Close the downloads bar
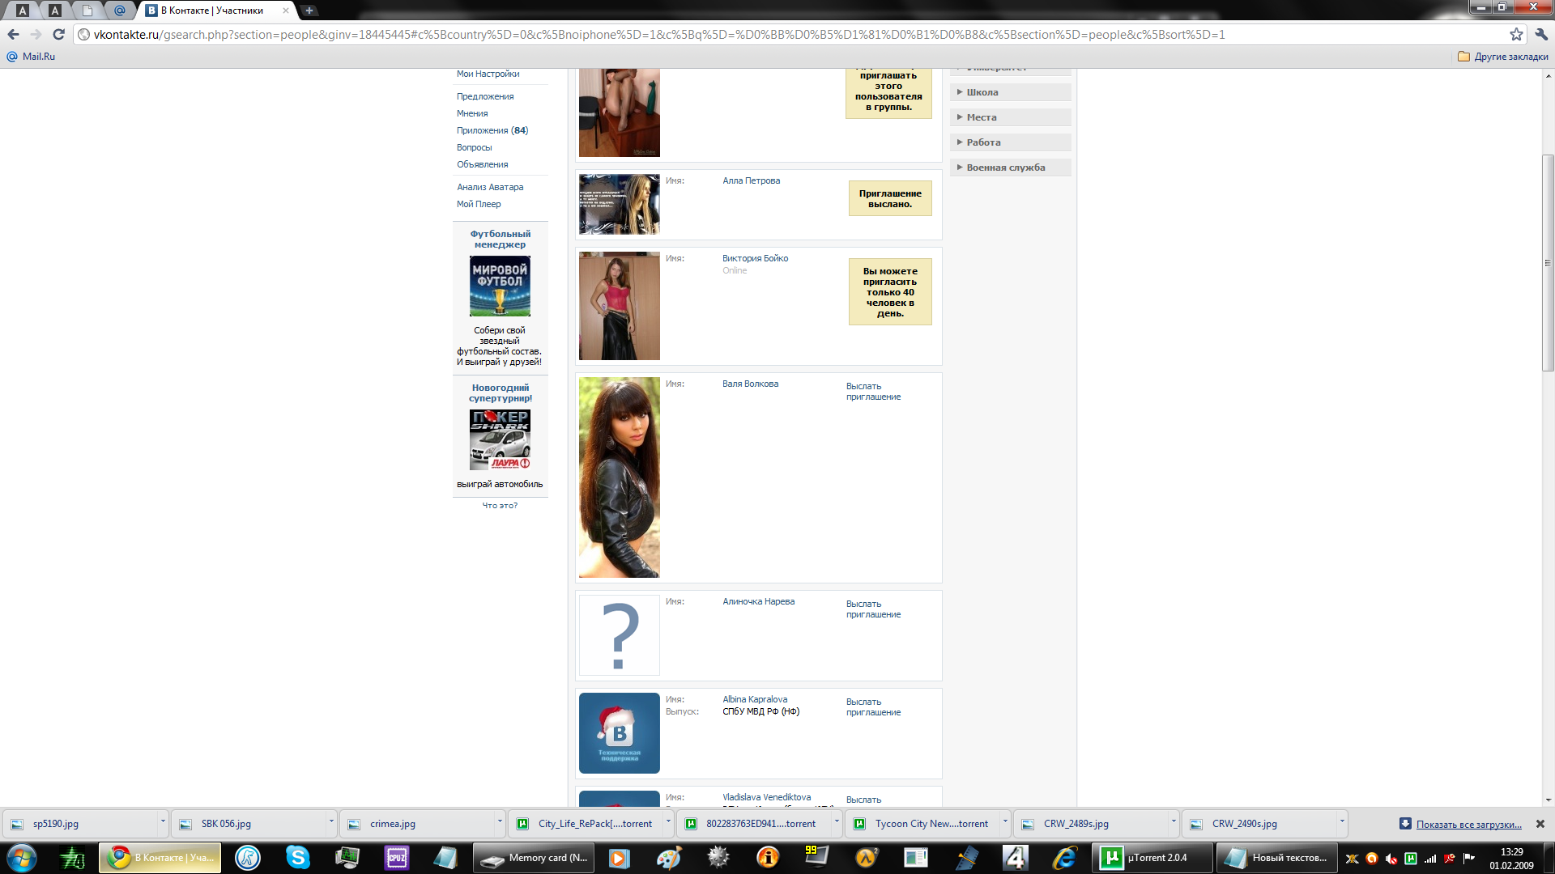This screenshot has width=1555, height=874. tap(1540, 824)
